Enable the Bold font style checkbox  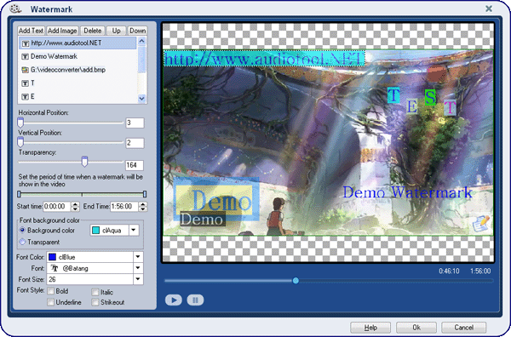point(50,291)
